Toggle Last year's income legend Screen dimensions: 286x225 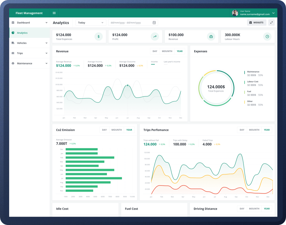(x=171, y=62)
